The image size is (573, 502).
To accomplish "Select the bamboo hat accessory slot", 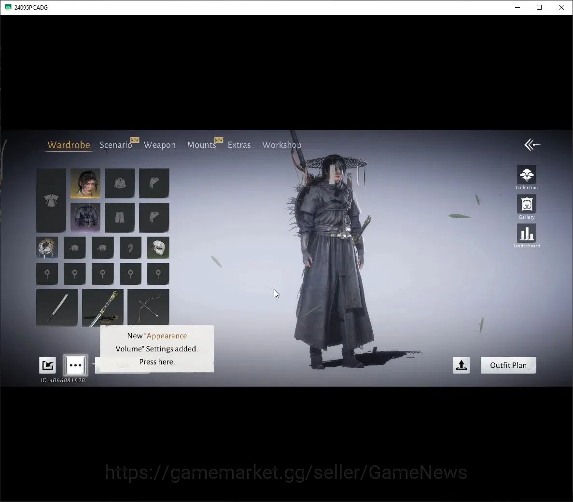I will 47,247.
